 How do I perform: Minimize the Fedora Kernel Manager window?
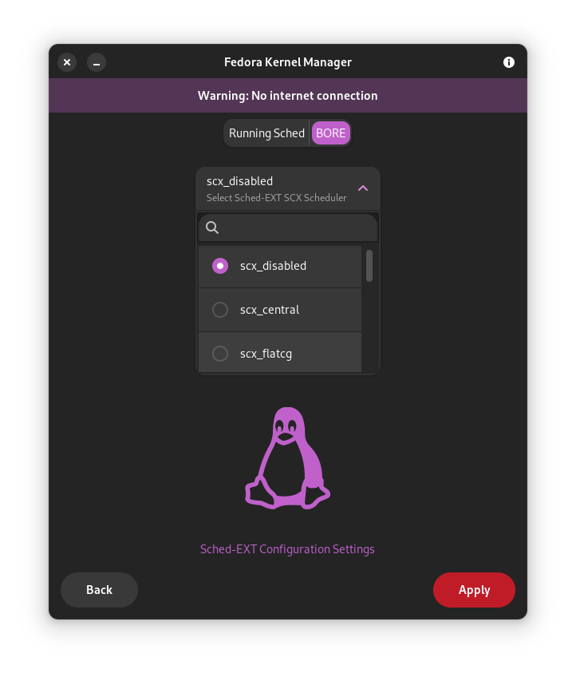pyautogui.click(x=97, y=62)
